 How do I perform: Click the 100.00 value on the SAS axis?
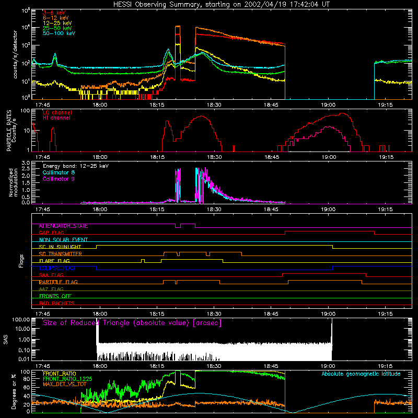tap(21, 319)
